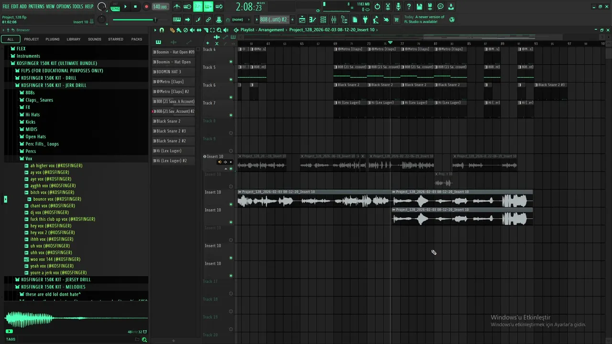This screenshot has width=612, height=344.
Task: Open the FILE menu
Action: pos(6,6)
